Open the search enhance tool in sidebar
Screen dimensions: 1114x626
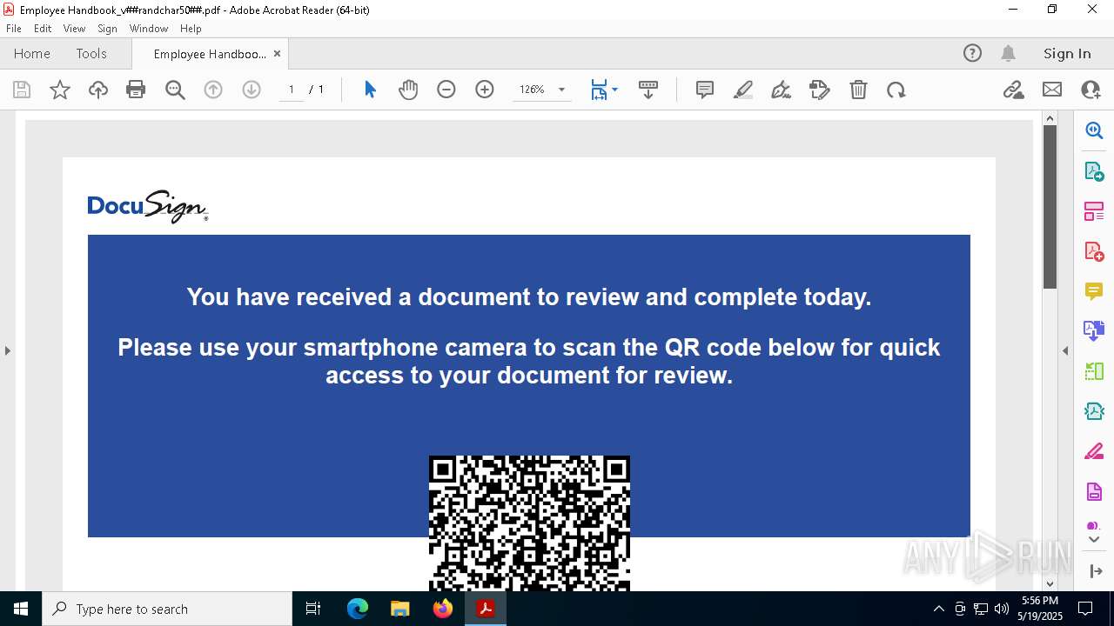tap(1094, 131)
